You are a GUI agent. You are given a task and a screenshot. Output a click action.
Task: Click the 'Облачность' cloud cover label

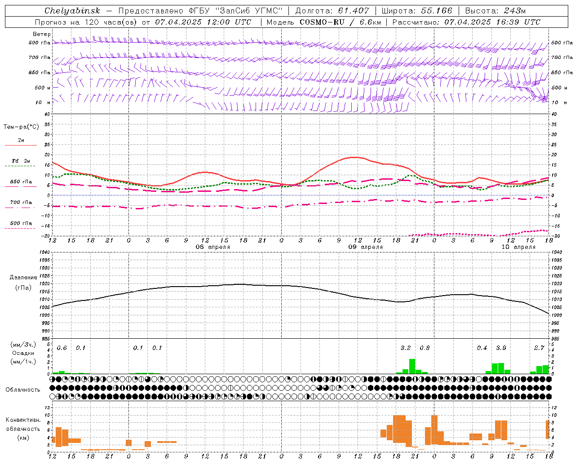23,390
